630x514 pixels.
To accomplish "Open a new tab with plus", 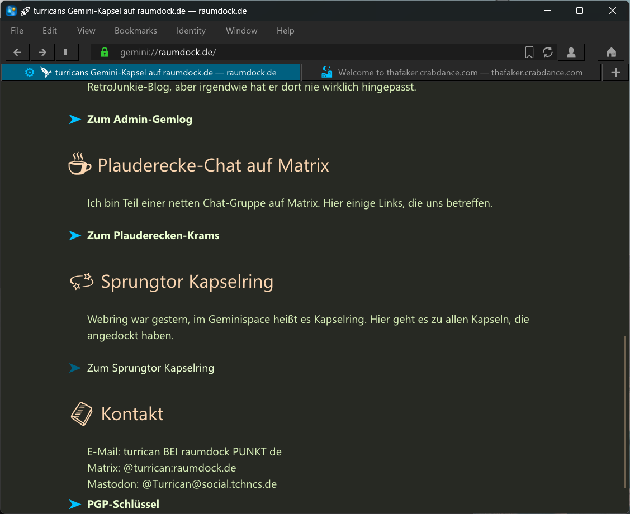I will tap(615, 72).
